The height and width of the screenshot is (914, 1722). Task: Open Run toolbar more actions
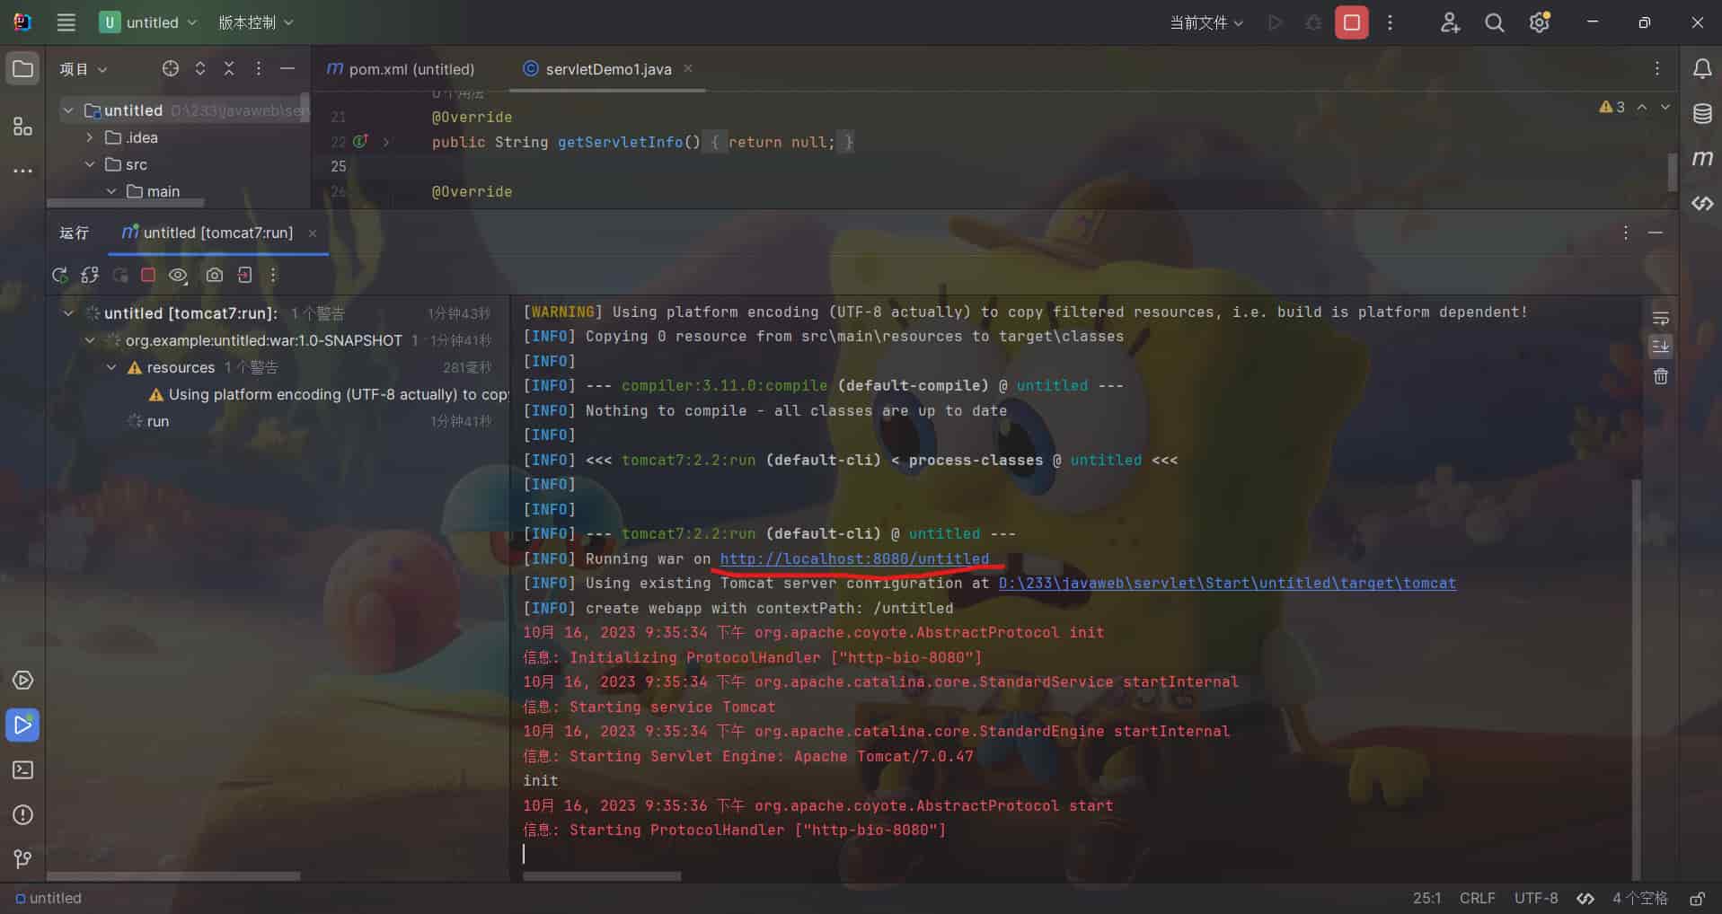pos(273,275)
